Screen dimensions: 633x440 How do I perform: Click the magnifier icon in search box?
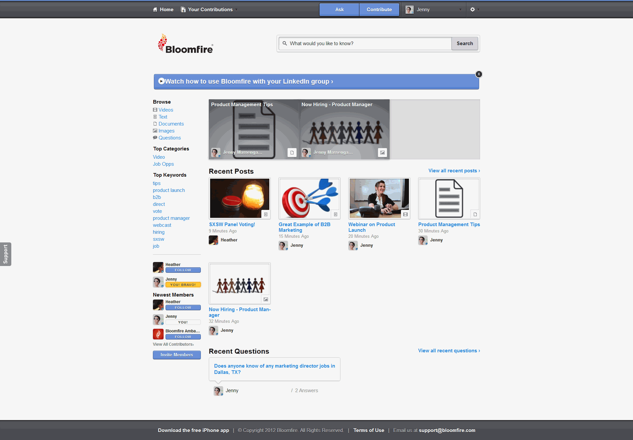(285, 43)
